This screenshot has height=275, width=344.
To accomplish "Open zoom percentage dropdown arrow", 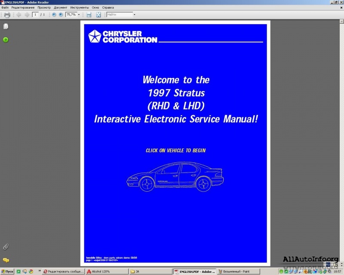I will [79, 15].
